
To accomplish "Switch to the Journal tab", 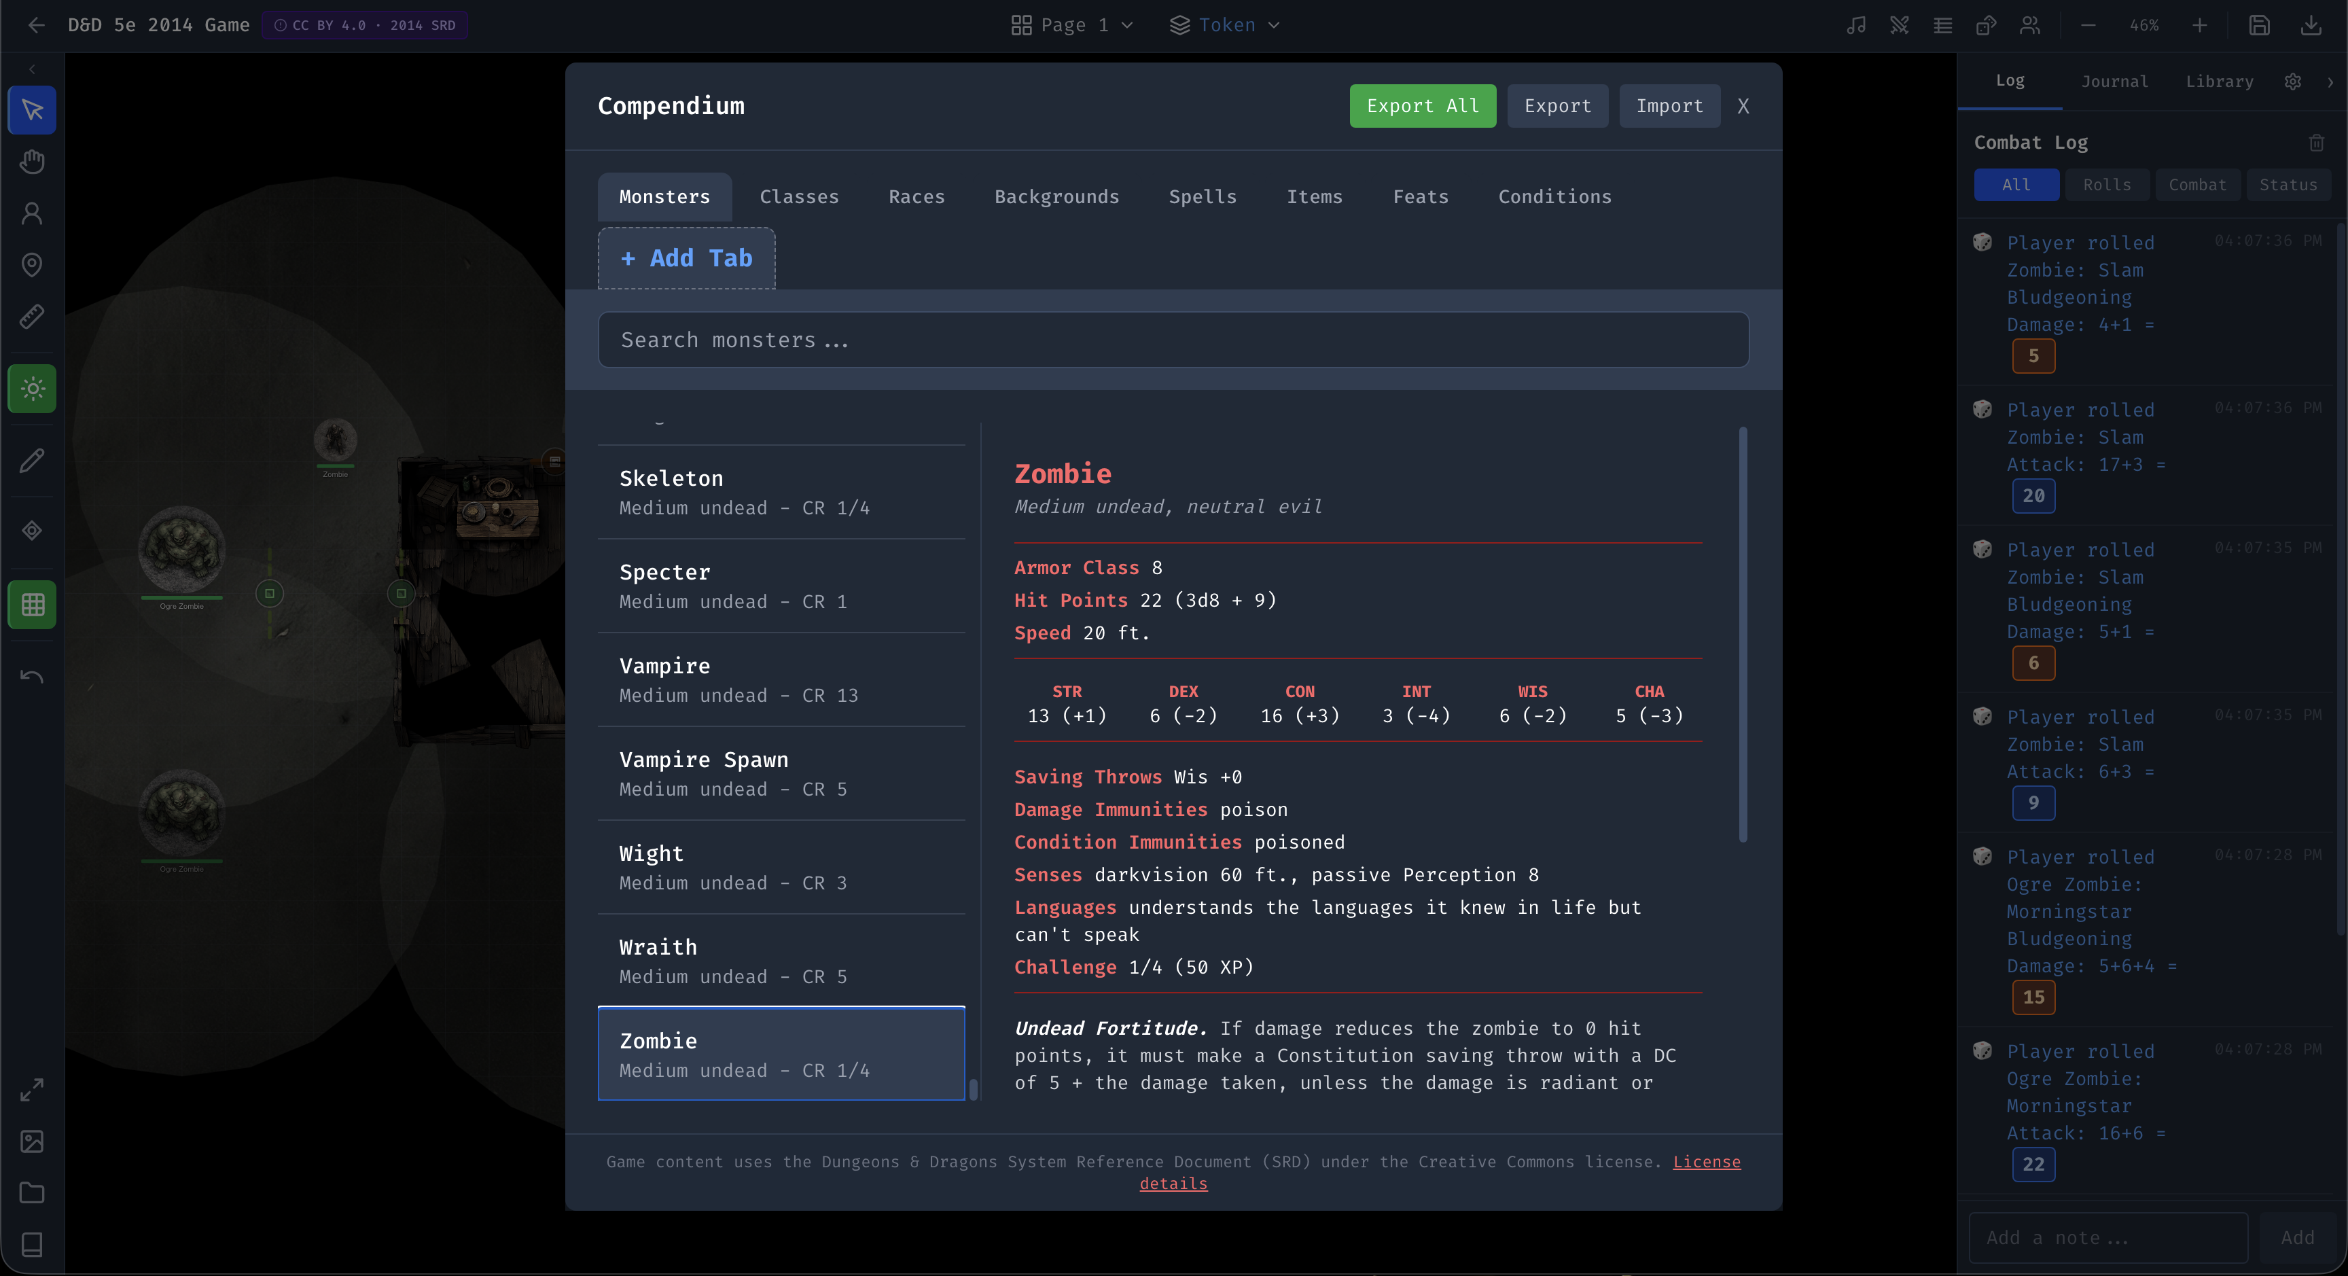I will 2115,82.
